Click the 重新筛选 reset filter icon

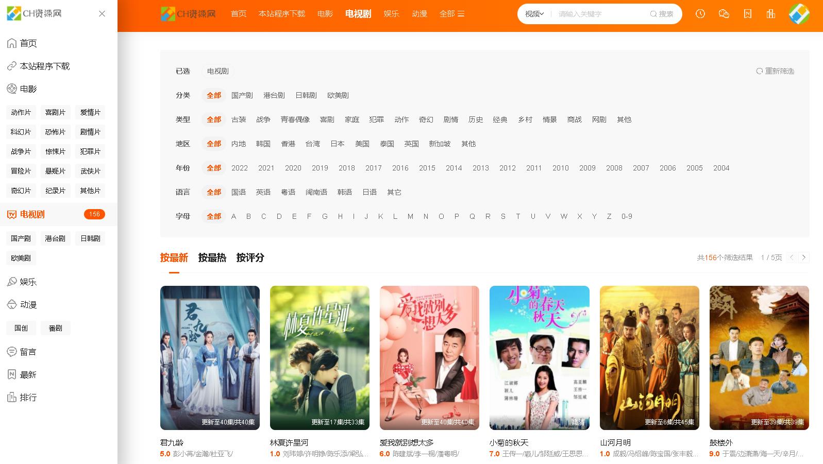pos(759,71)
